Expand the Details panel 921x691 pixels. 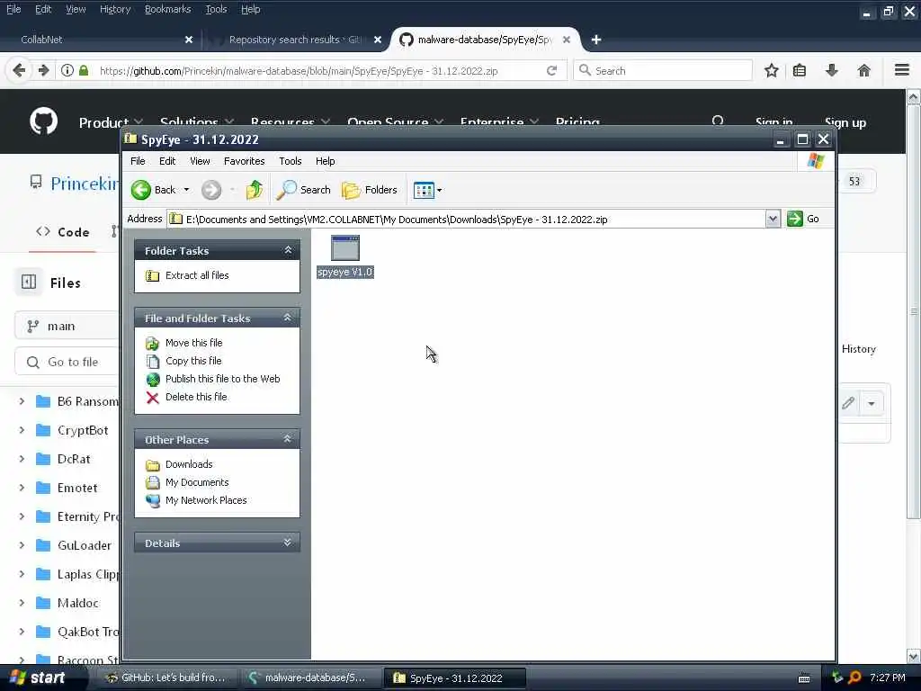coord(288,543)
